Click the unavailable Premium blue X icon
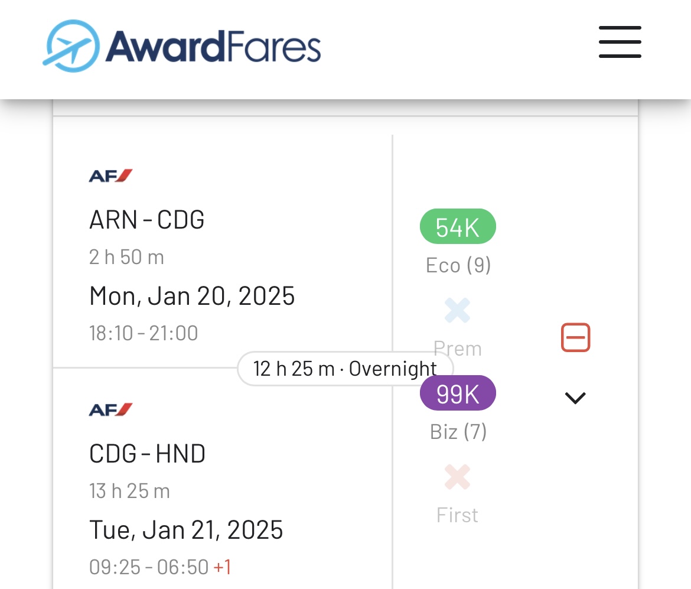 458,311
